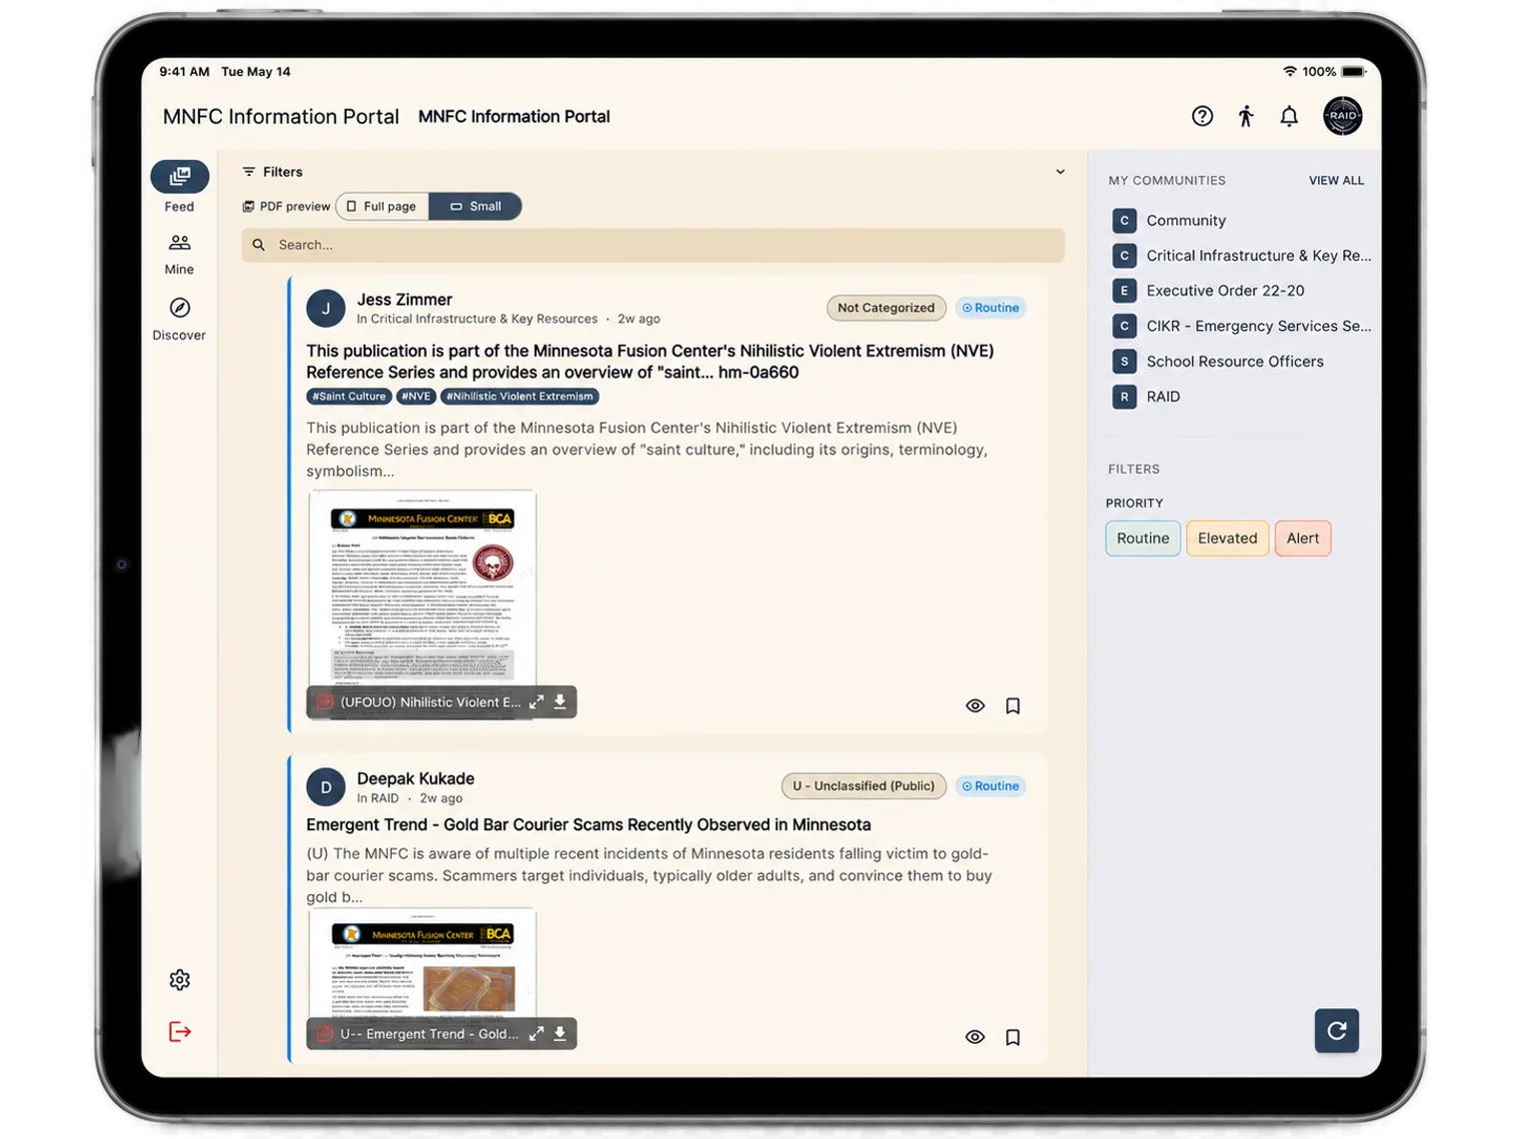Click Jess Zimmer's J avatar
Screen dimensions: 1519x1139
click(326, 309)
